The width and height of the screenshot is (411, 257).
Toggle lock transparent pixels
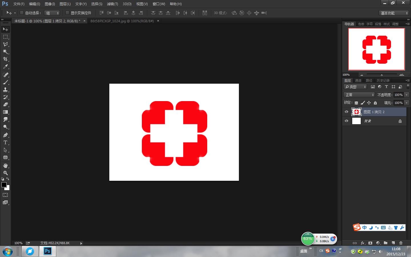pos(356,103)
